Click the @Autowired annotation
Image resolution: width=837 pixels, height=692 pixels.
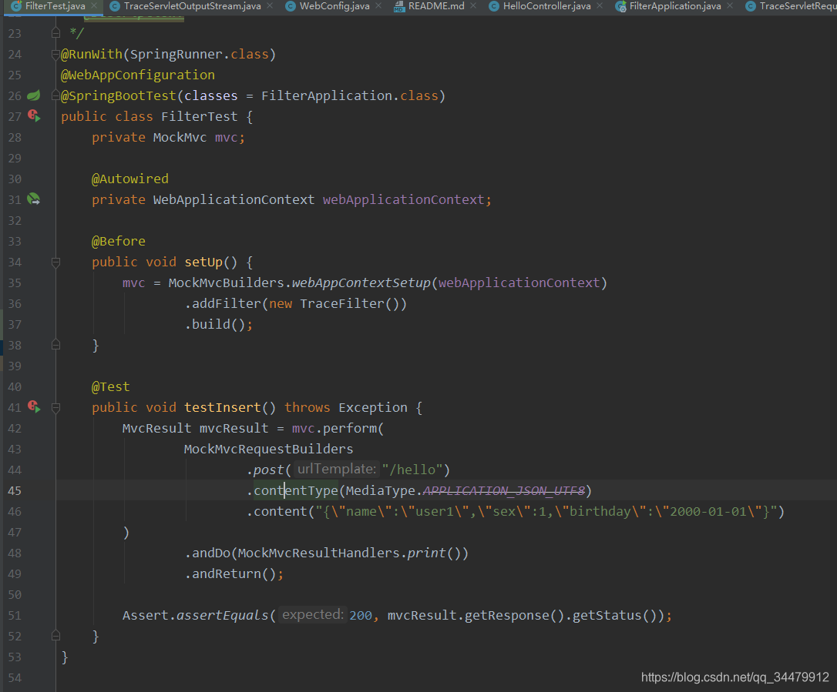tap(129, 179)
